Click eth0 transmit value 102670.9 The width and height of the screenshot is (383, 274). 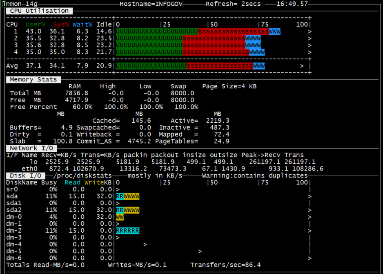(x=89, y=168)
